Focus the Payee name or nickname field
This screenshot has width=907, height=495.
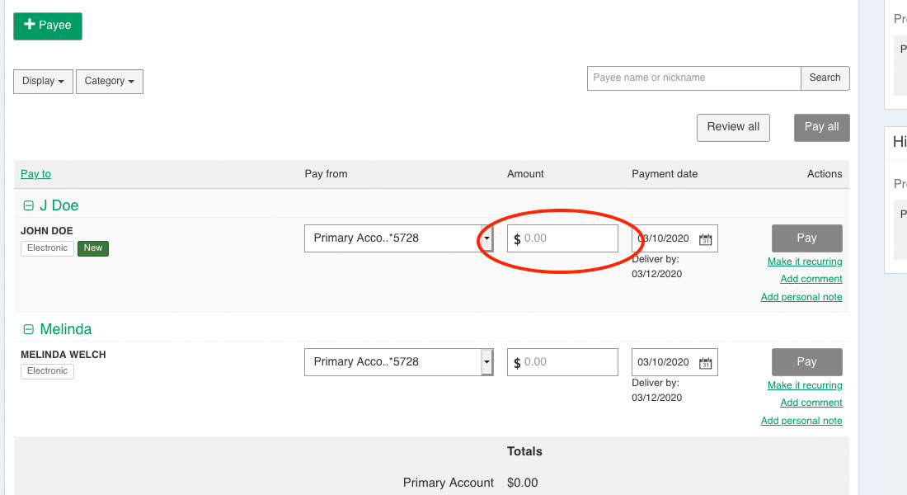(693, 78)
